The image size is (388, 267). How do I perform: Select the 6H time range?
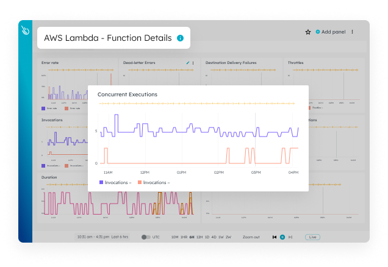192,237
